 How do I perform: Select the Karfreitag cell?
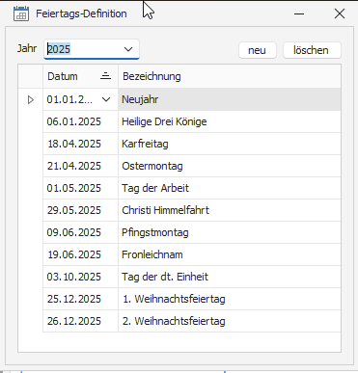click(230, 144)
